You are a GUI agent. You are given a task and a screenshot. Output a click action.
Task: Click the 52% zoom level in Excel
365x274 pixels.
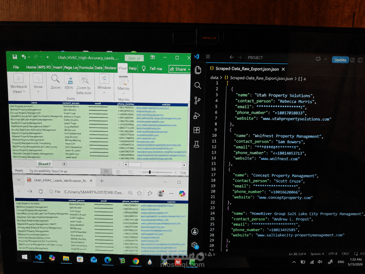click(183, 173)
